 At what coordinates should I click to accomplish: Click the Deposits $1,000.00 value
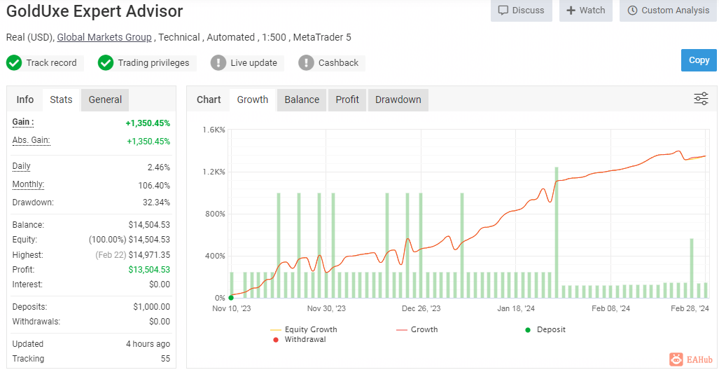point(151,307)
